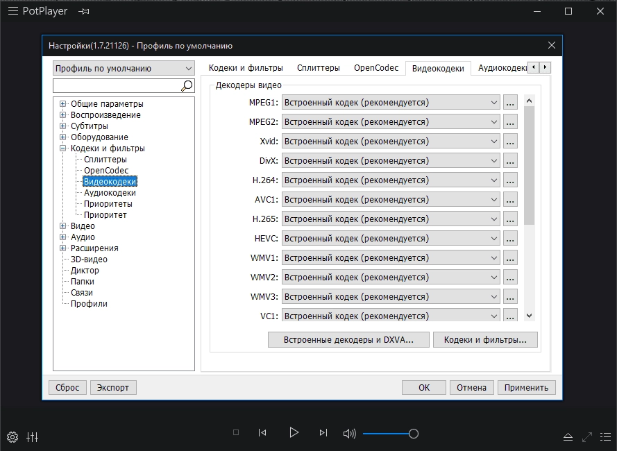
Task: Expand the Видео tree node
Action: click(62, 226)
